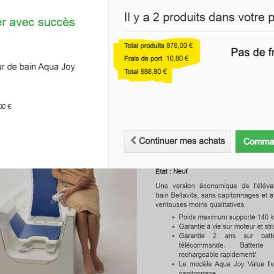
Task: Click the green 'avec succès' confirmation message
Action: point(37,22)
